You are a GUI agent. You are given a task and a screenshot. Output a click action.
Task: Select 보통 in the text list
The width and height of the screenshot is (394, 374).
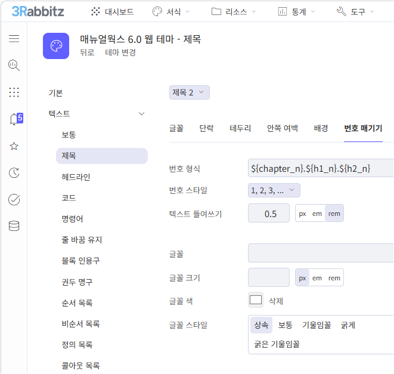point(69,135)
